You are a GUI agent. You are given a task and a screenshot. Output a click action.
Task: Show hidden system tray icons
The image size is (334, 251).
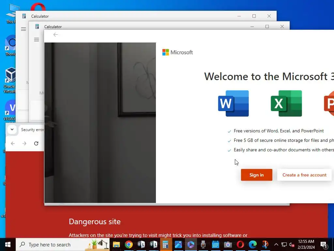click(276, 244)
